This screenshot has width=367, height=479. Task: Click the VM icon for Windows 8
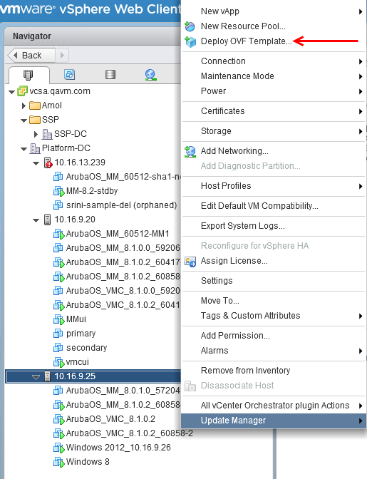pos(59,462)
